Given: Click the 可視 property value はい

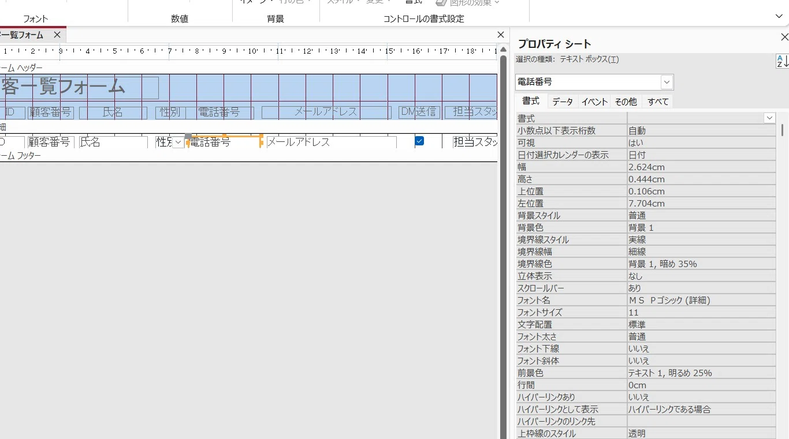Looking at the screenshot, I should (x=701, y=142).
